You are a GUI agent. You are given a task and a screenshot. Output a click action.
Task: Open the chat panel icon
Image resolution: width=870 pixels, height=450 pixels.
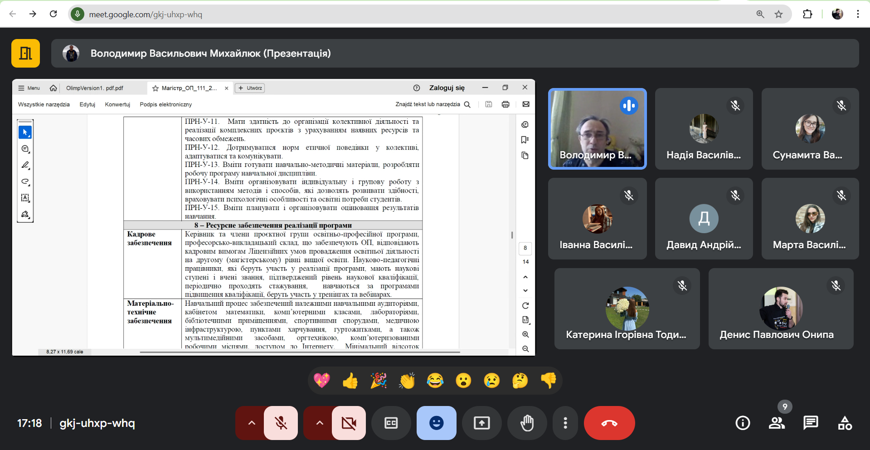[810, 423]
